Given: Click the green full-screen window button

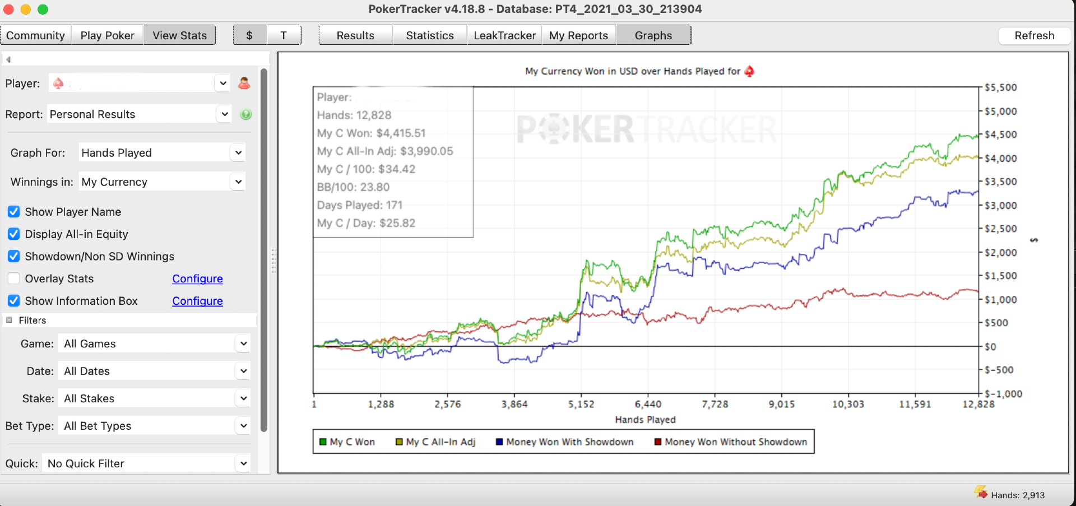Looking at the screenshot, I should (43, 9).
